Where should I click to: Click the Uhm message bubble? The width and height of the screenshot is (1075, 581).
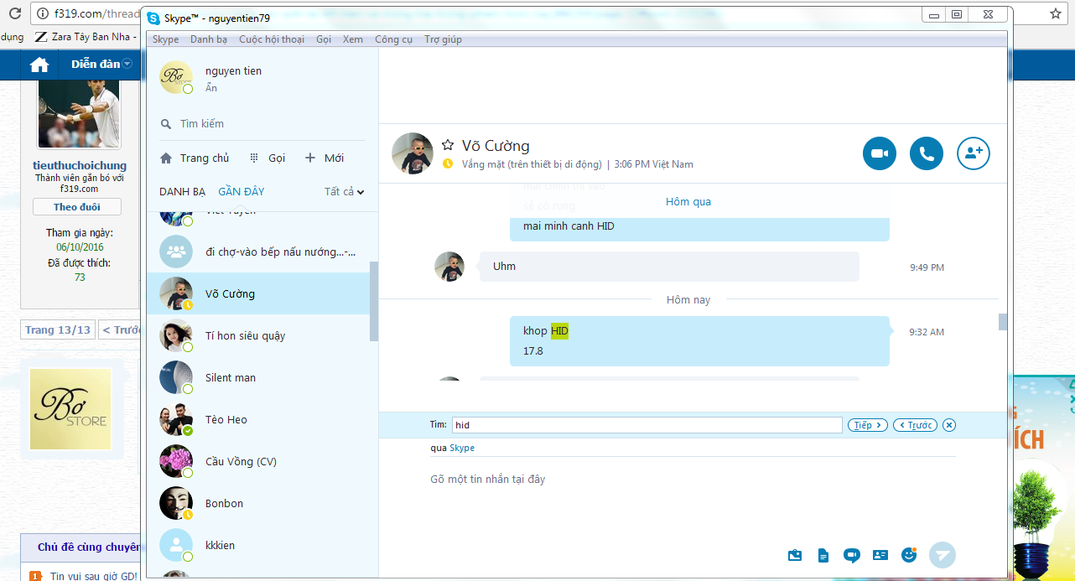pos(669,267)
